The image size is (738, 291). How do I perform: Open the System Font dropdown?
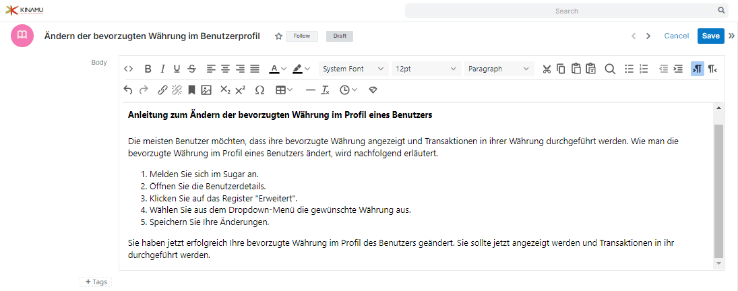coord(353,69)
